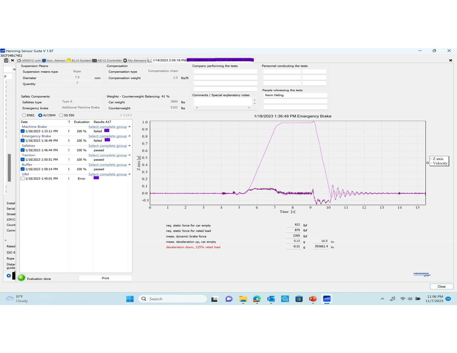The width and height of the screenshot is (457, 353).
Task: Open Outlook from the taskbar
Action: (x=271, y=299)
